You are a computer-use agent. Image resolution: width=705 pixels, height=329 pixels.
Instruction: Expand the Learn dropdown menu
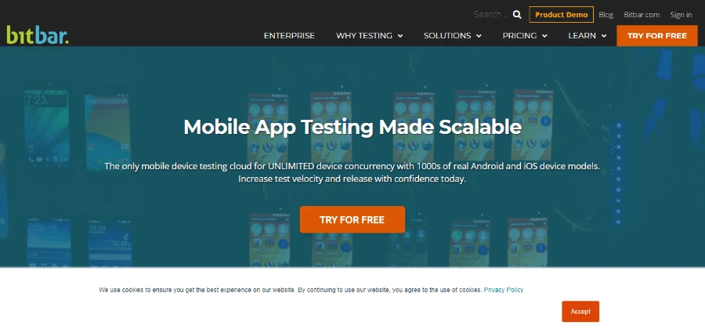(x=587, y=36)
